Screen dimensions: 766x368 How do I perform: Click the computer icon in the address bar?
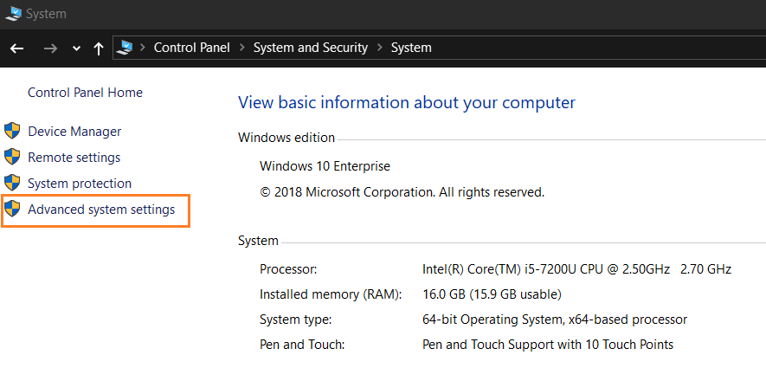(x=125, y=48)
